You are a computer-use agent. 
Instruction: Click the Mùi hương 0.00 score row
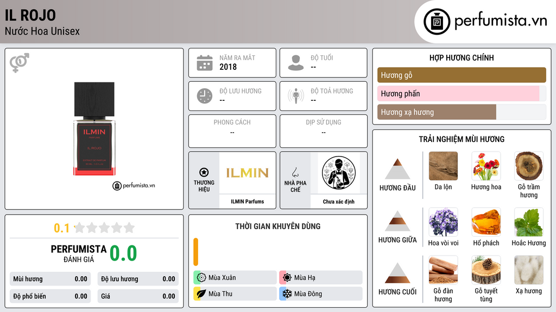(50, 279)
